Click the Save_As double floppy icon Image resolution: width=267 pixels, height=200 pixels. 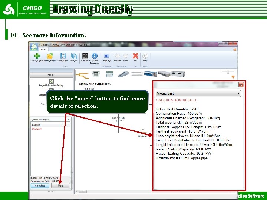74,56
